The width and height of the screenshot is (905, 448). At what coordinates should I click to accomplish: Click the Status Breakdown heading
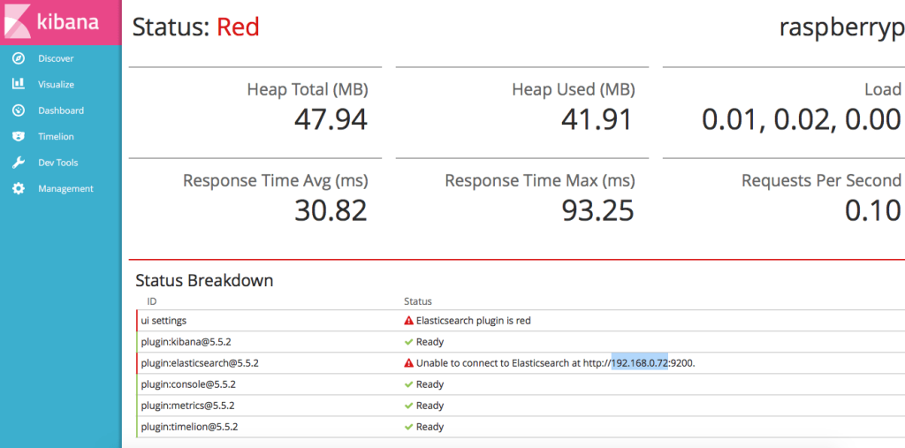204,281
